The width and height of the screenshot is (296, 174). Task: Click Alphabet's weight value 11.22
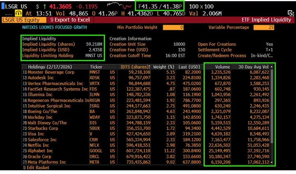(x=169, y=151)
